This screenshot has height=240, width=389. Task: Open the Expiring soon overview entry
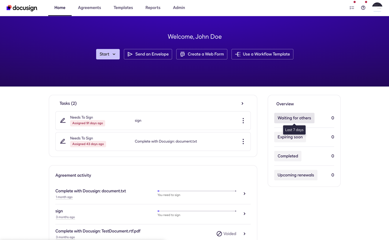point(290,137)
